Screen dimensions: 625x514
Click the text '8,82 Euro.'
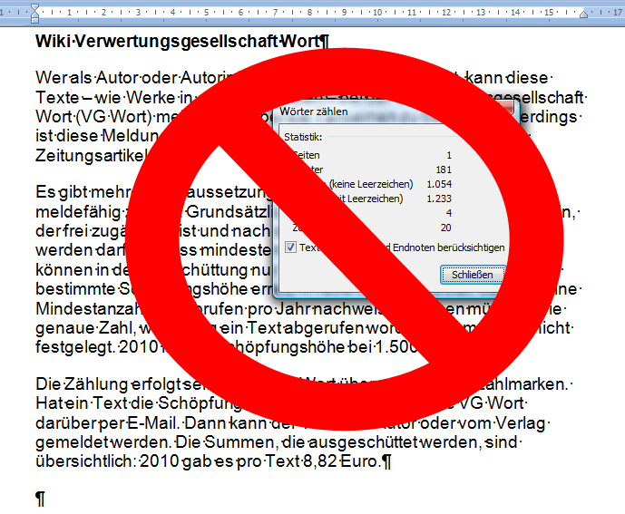click(342, 461)
